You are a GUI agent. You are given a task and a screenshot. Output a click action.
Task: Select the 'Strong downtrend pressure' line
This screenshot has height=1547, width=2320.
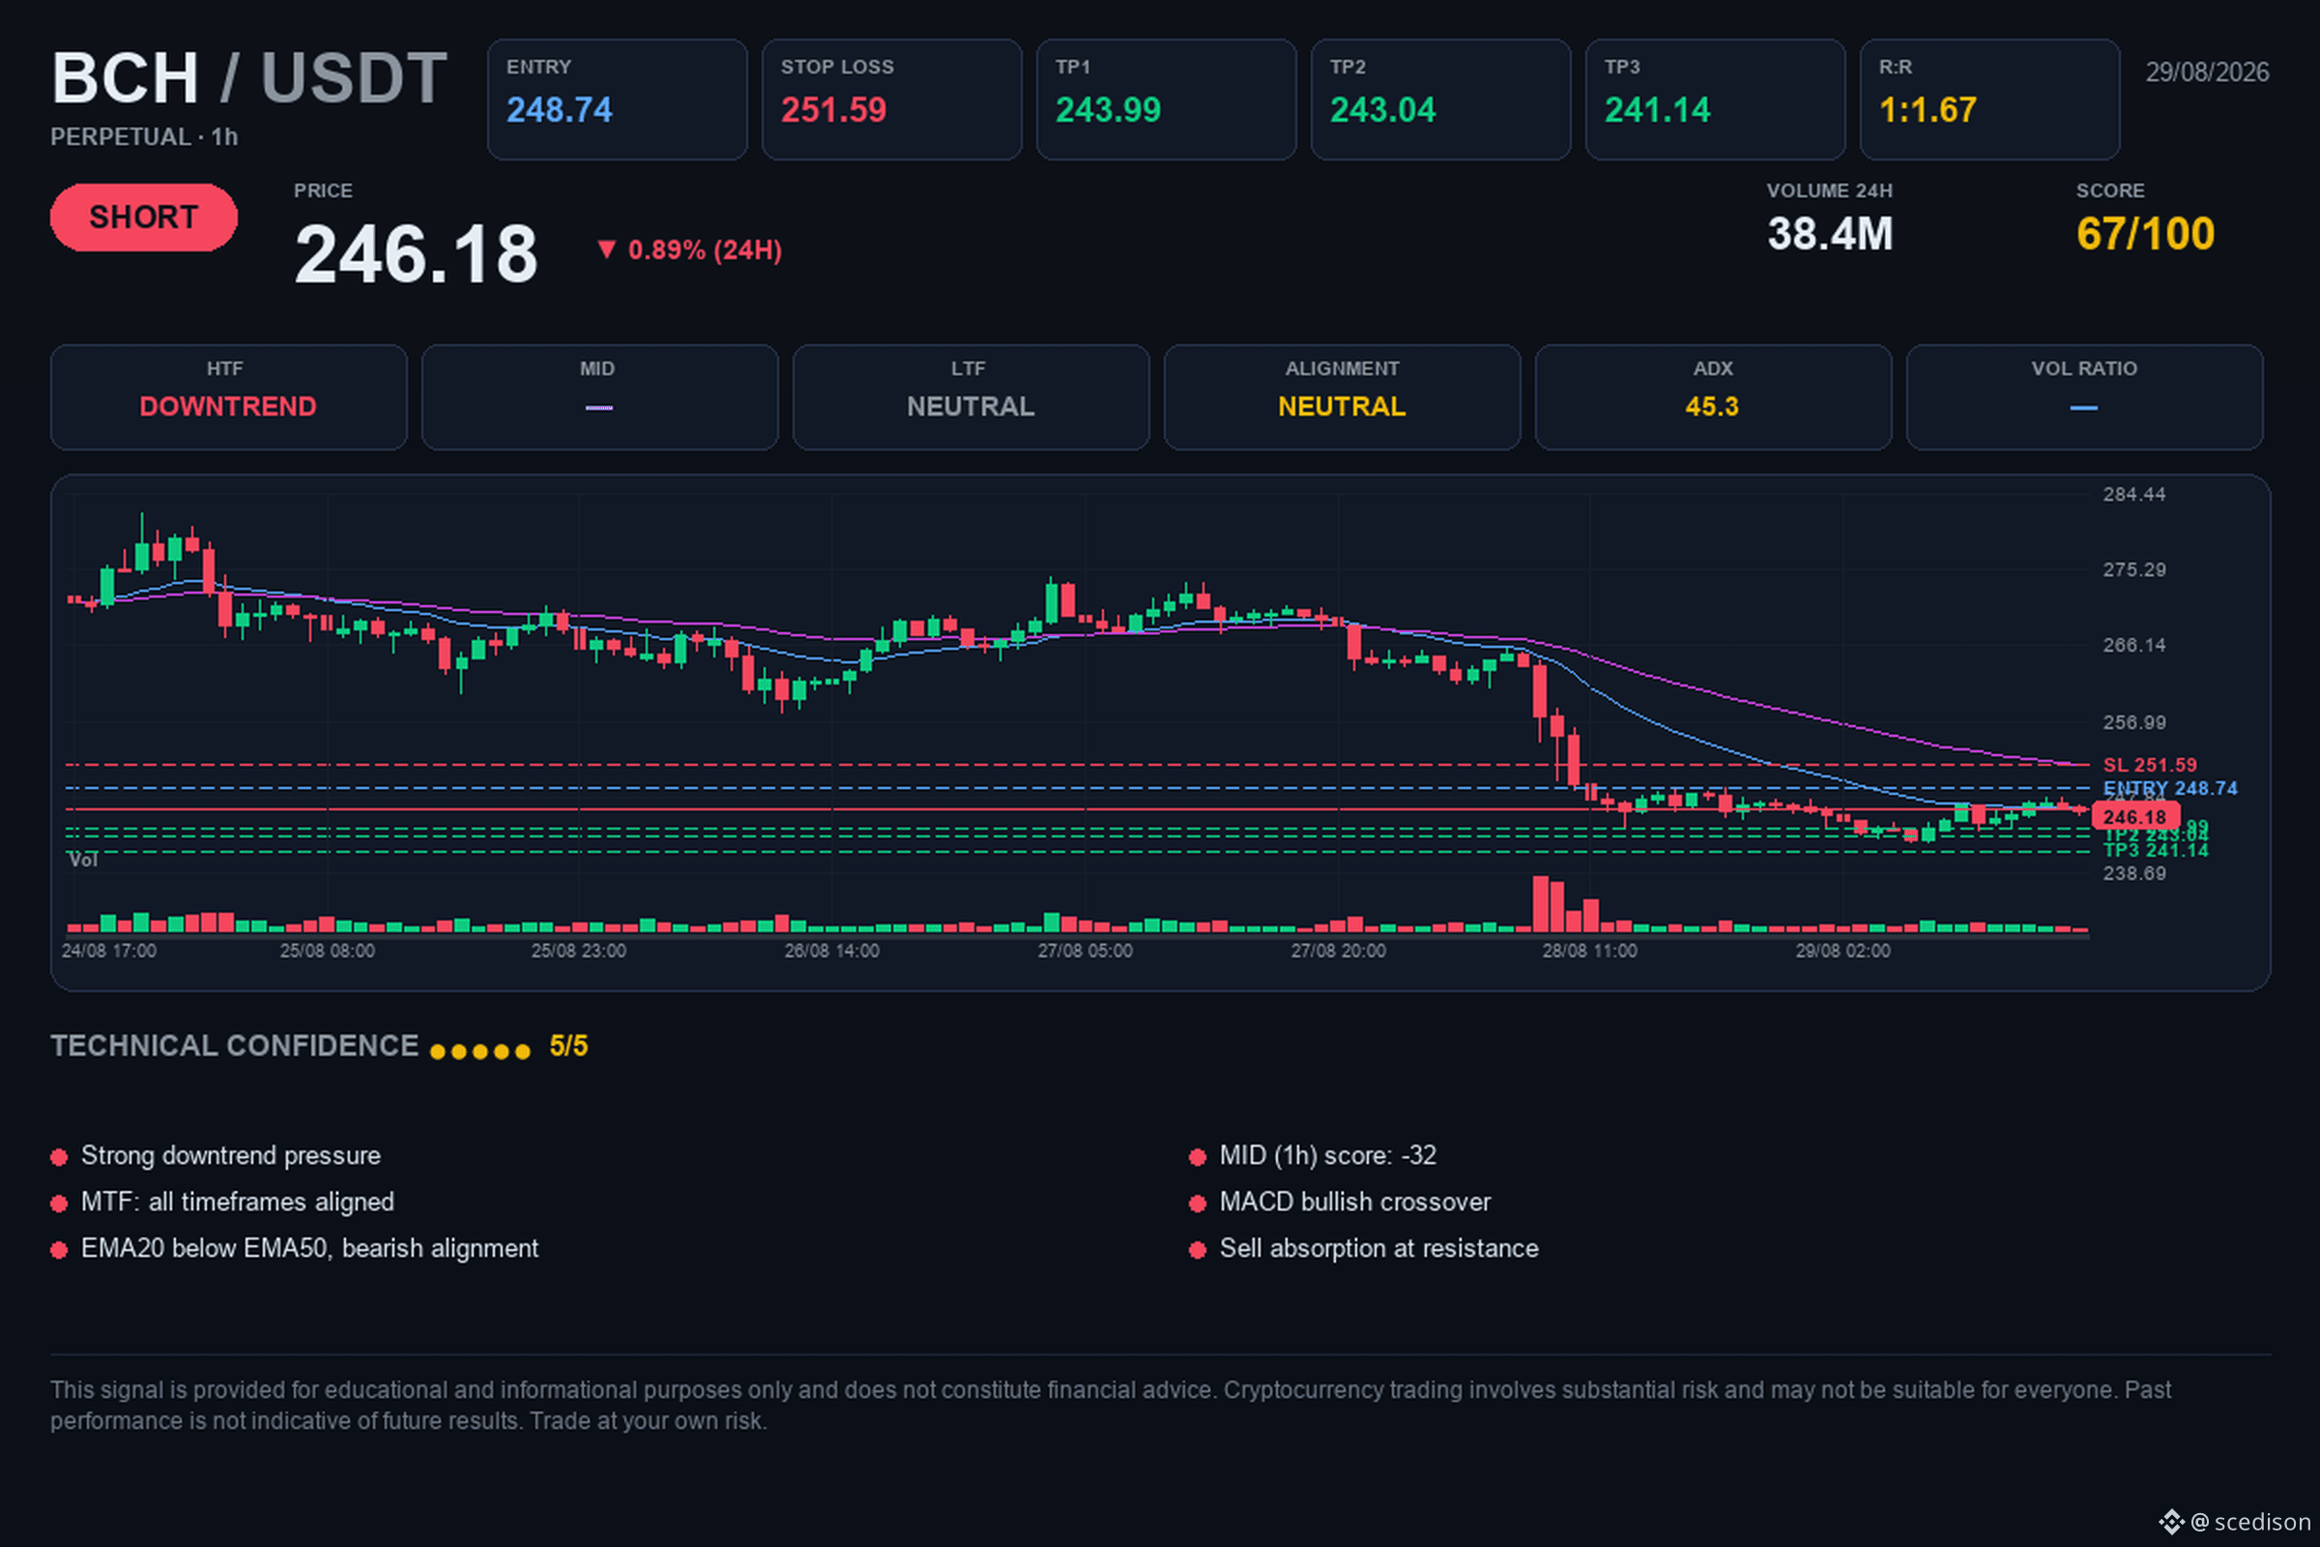click(231, 1155)
